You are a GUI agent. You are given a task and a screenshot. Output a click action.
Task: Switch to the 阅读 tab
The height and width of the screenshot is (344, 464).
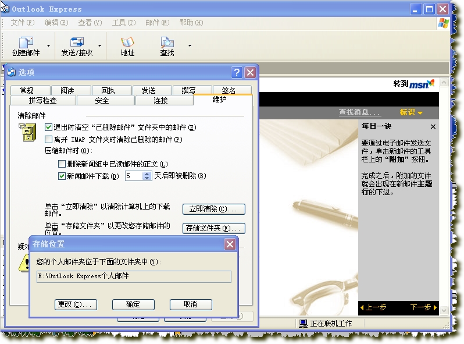71,90
